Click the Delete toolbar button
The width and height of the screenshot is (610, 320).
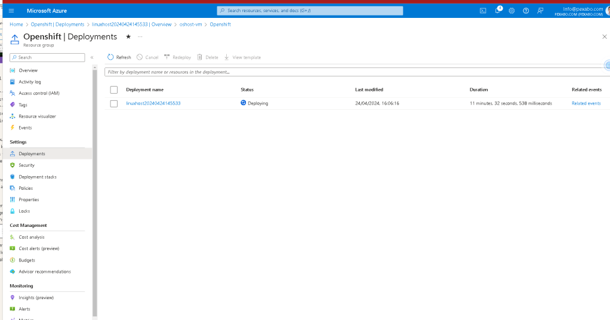207,57
